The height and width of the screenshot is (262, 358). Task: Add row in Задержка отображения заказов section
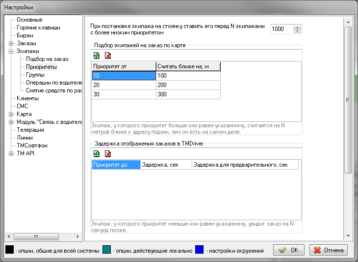[x=96, y=154]
